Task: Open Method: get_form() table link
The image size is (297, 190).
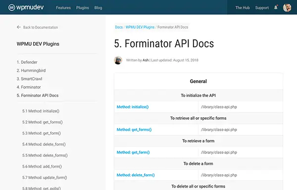Action: tap(133, 152)
